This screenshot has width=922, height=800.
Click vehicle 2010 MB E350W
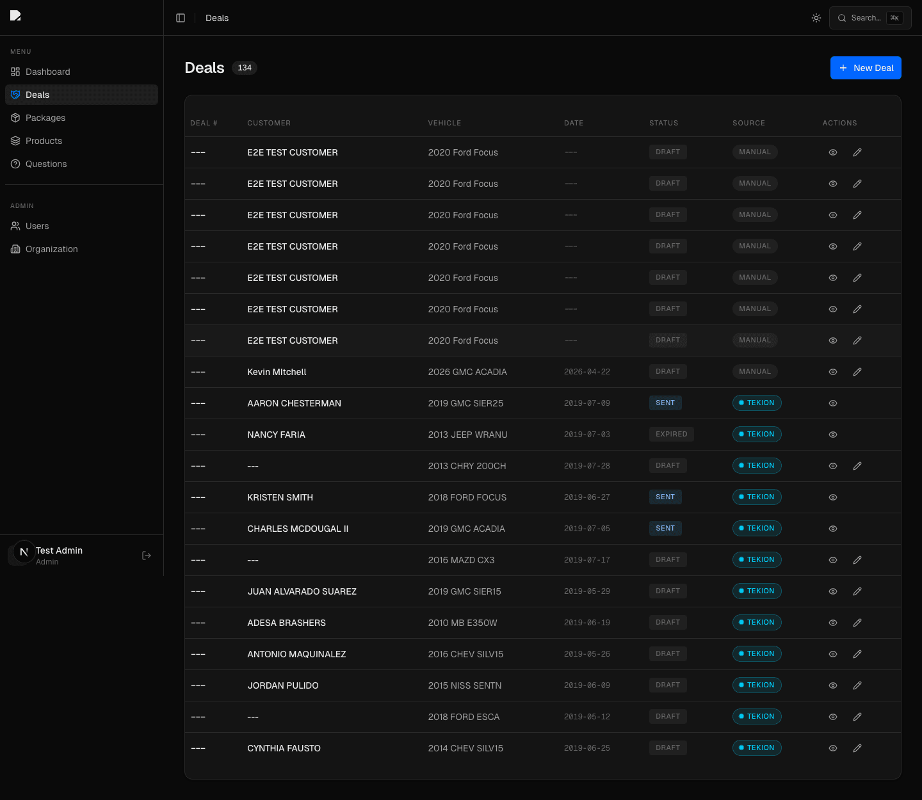(x=463, y=623)
